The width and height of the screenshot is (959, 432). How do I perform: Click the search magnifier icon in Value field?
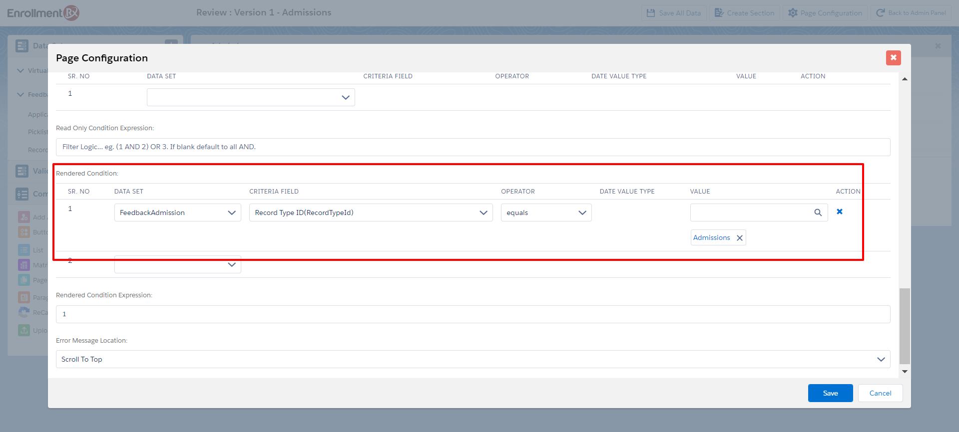pos(818,213)
